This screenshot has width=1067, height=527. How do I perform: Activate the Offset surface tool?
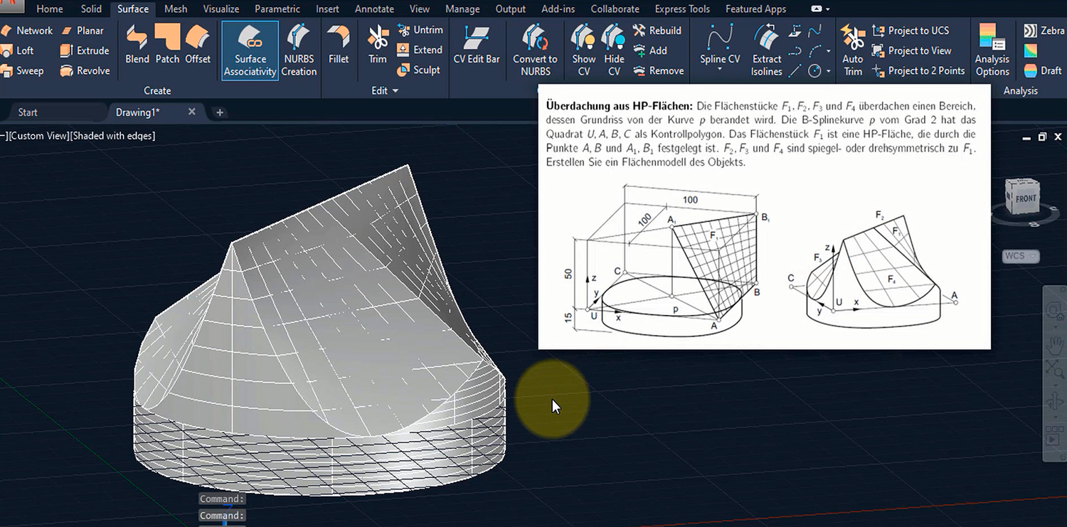tap(198, 44)
